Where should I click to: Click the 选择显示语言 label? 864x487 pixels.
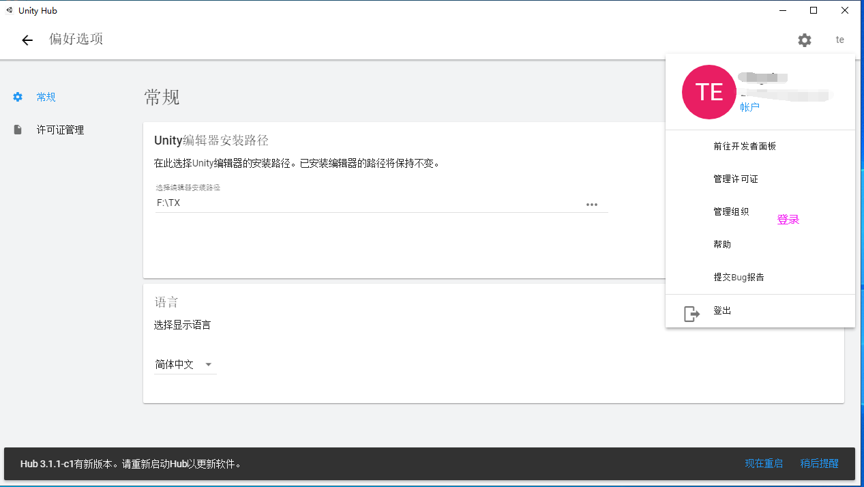point(183,325)
